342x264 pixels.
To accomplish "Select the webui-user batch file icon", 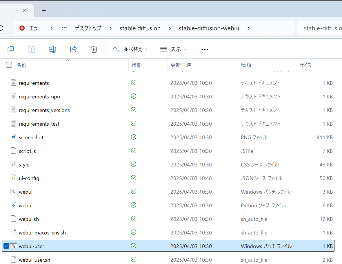I will click(x=14, y=246).
